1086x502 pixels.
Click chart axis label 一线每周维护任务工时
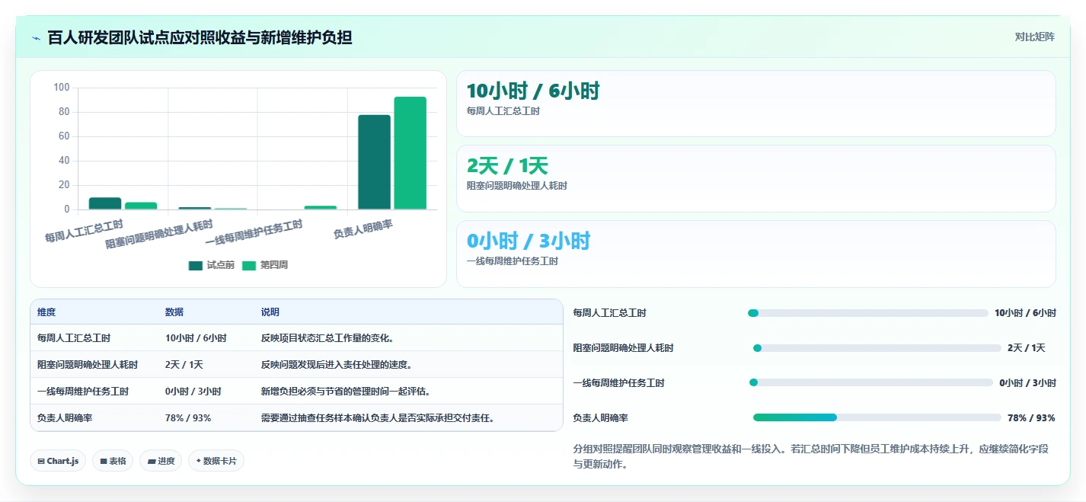[254, 232]
